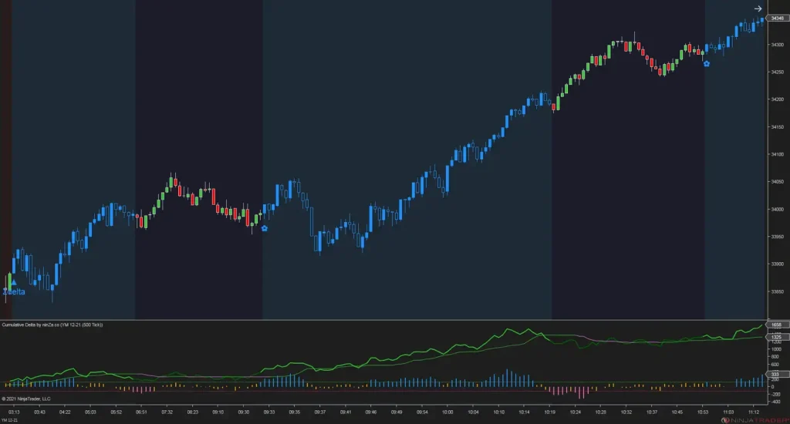Open the Cumulative Delta by ninZa.co indicator label
This screenshot has width=790, height=424.
(x=52, y=325)
